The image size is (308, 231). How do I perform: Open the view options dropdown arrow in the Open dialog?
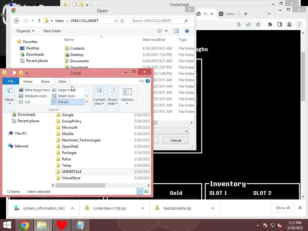tap(166, 31)
